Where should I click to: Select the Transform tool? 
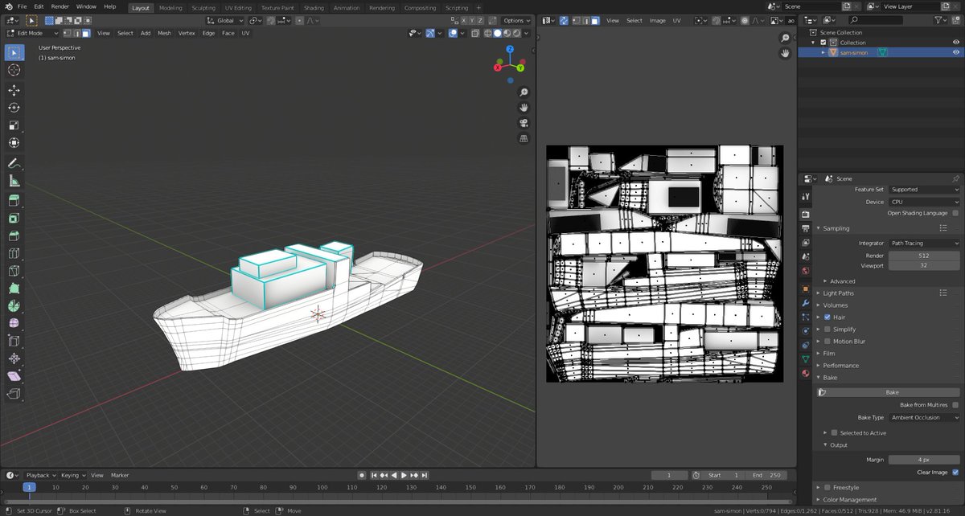point(14,143)
